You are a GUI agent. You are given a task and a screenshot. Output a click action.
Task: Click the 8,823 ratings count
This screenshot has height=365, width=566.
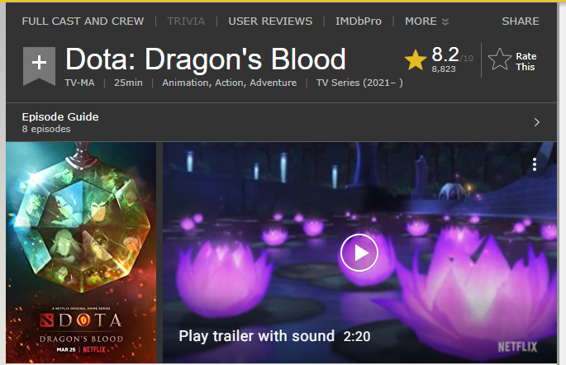click(x=445, y=69)
